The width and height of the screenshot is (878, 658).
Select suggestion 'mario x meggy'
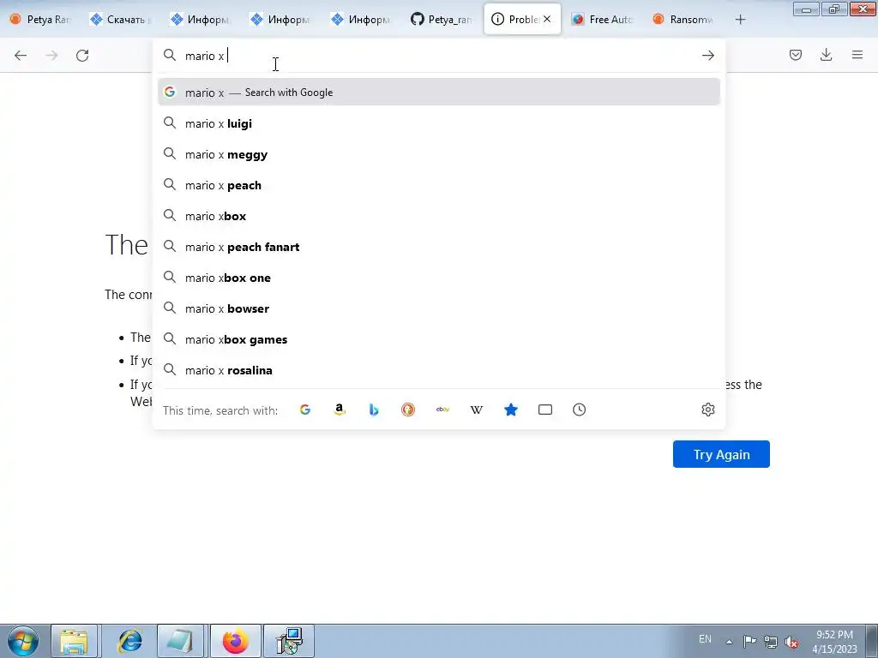(439, 154)
